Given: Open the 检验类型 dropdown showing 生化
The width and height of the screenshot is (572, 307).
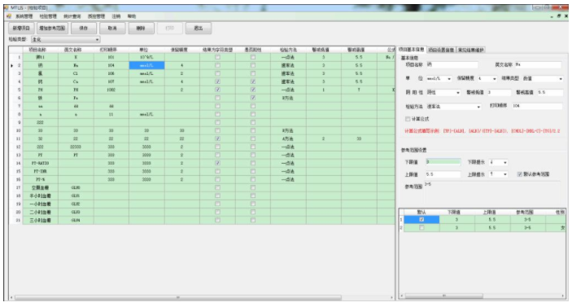Looking at the screenshot, I should coord(66,39).
